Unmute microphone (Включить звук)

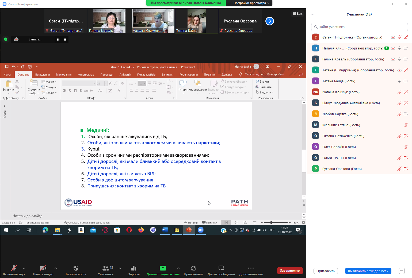14,268
